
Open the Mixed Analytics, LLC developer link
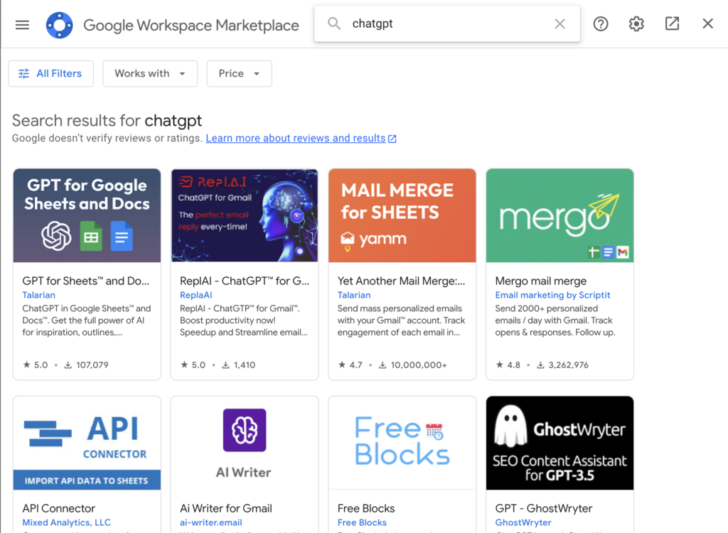[x=66, y=522]
